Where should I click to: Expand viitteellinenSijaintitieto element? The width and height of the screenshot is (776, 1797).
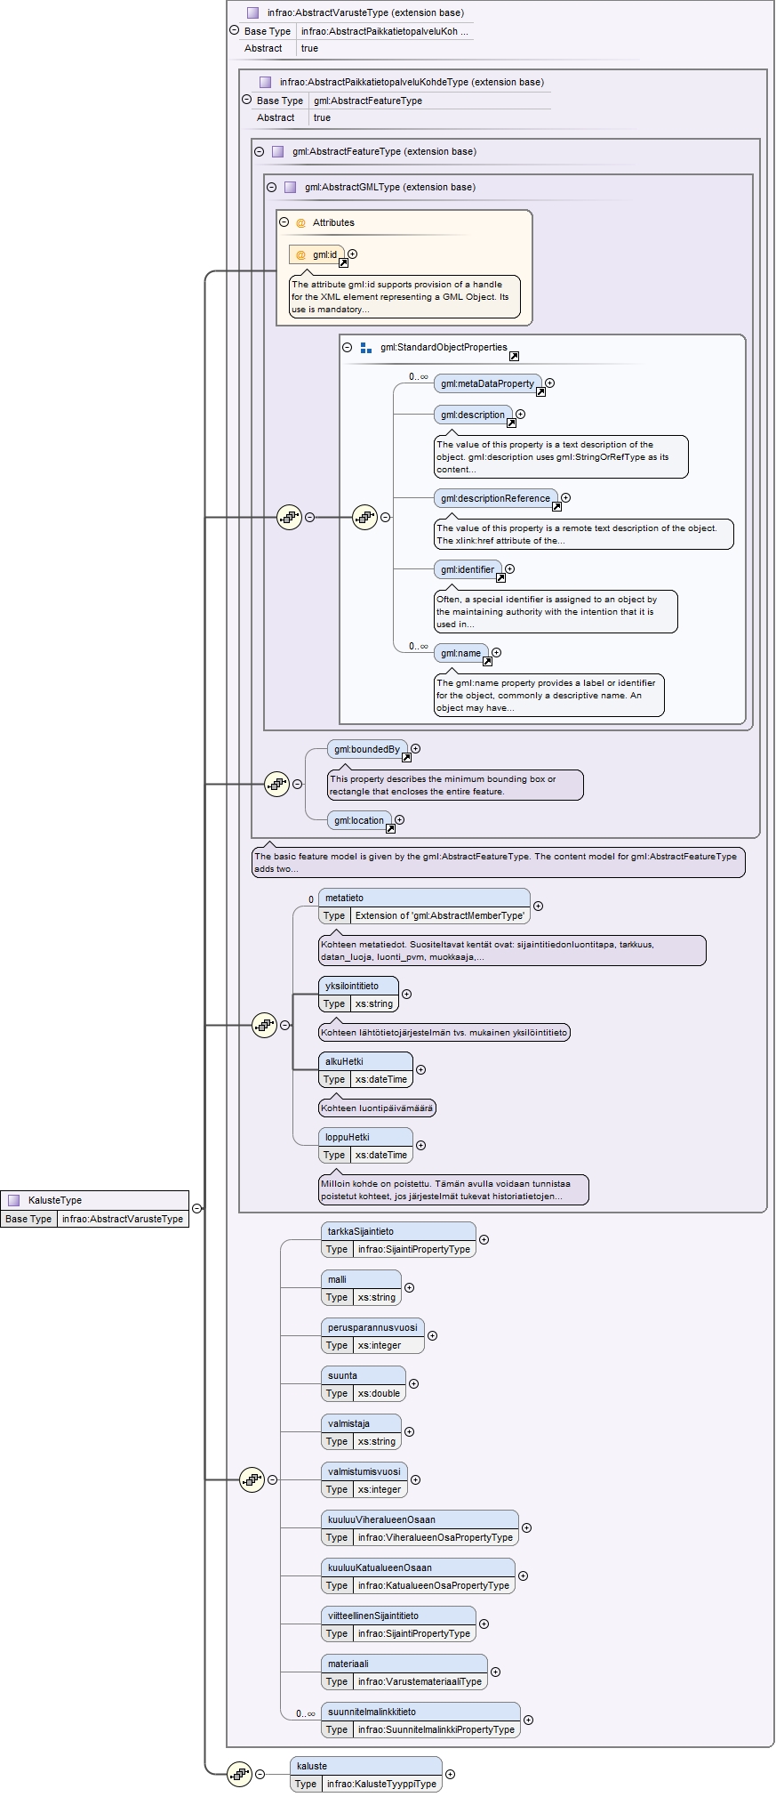484,1624
